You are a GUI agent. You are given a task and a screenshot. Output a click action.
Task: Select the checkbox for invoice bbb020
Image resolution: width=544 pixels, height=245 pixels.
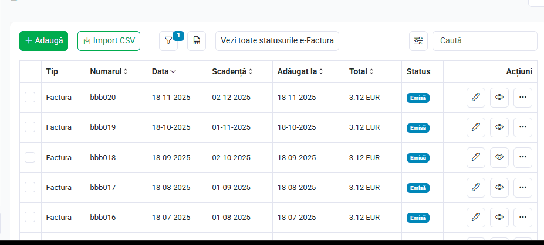30,97
